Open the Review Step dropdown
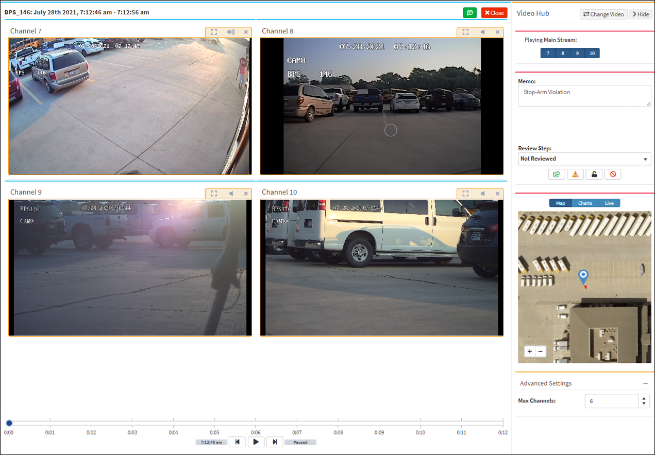Viewport: 655px width, 455px height. click(584, 159)
